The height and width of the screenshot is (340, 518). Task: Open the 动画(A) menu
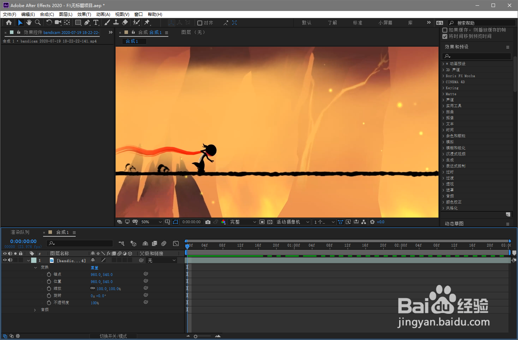tap(103, 15)
